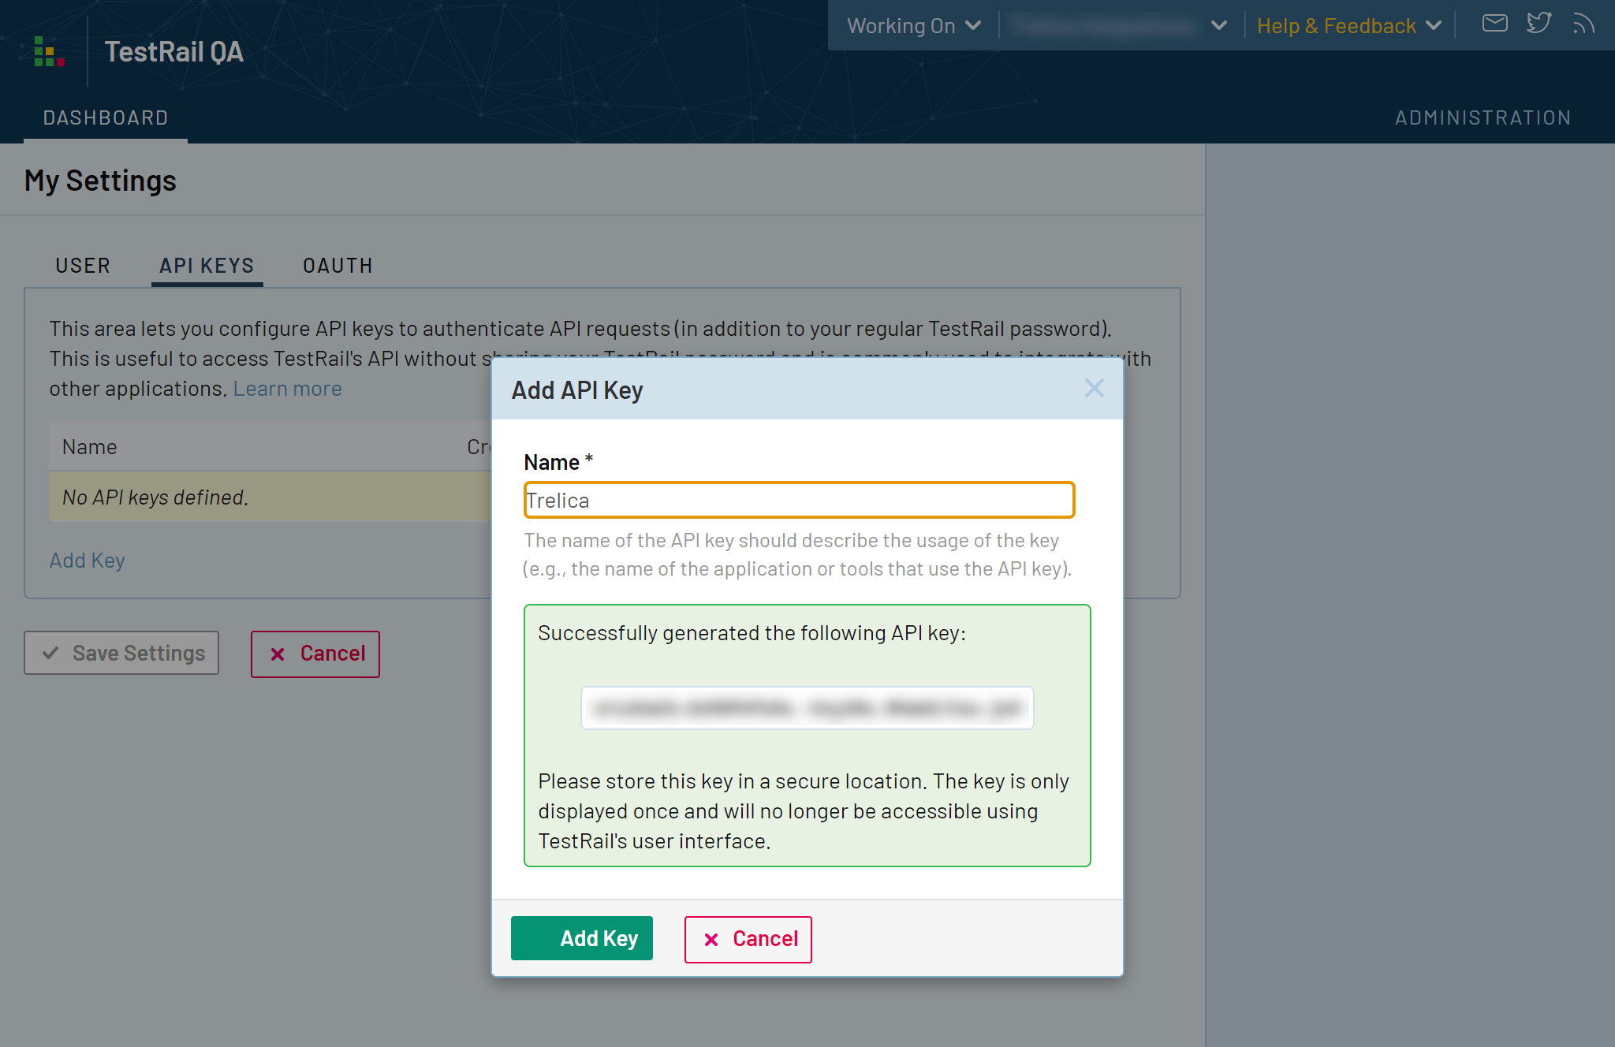1615x1047 pixels.
Task: Cancel the Add API Key dialog
Action: pos(748,939)
